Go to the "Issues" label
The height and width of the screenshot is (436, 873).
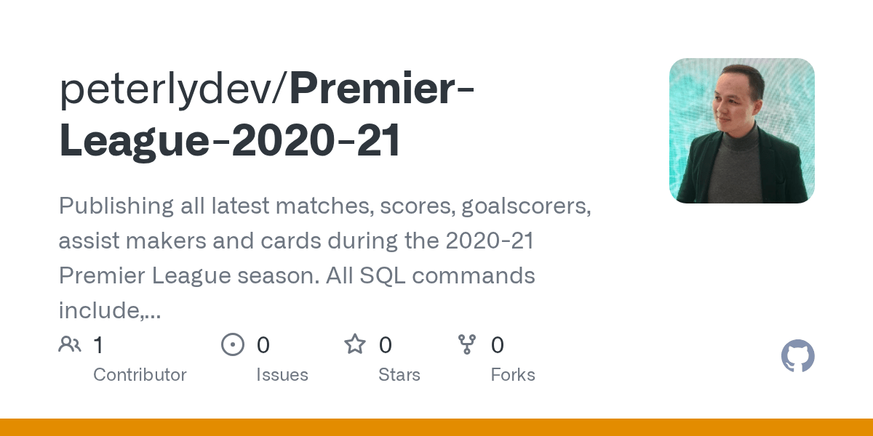click(x=282, y=375)
